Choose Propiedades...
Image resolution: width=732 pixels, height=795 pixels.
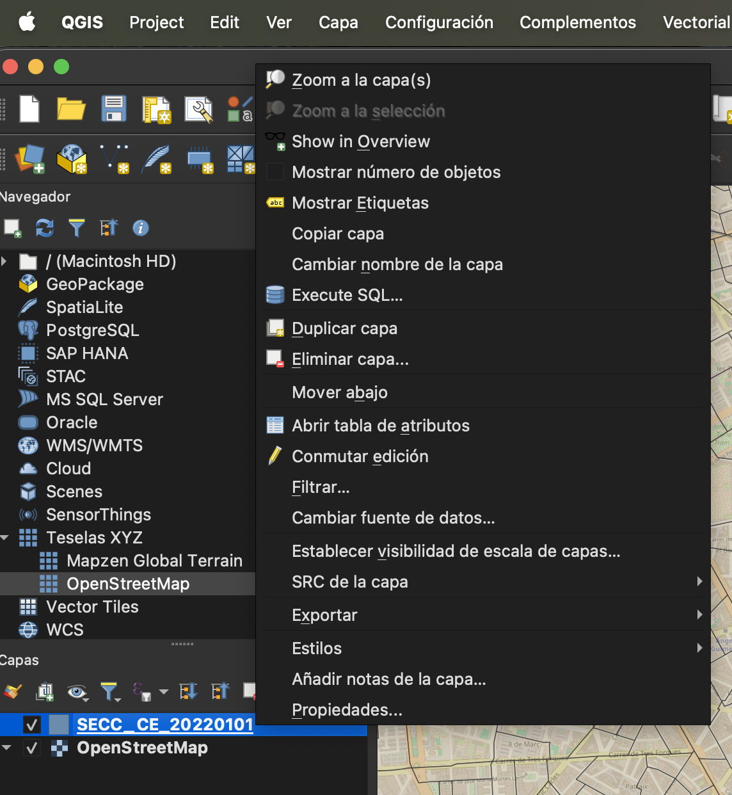point(483,710)
